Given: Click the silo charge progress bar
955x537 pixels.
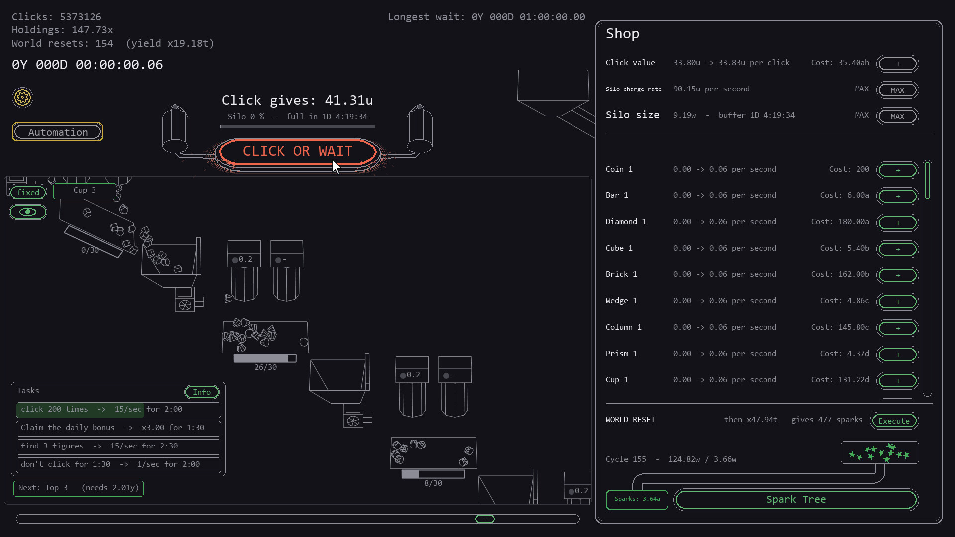Looking at the screenshot, I should pyautogui.click(x=297, y=127).
